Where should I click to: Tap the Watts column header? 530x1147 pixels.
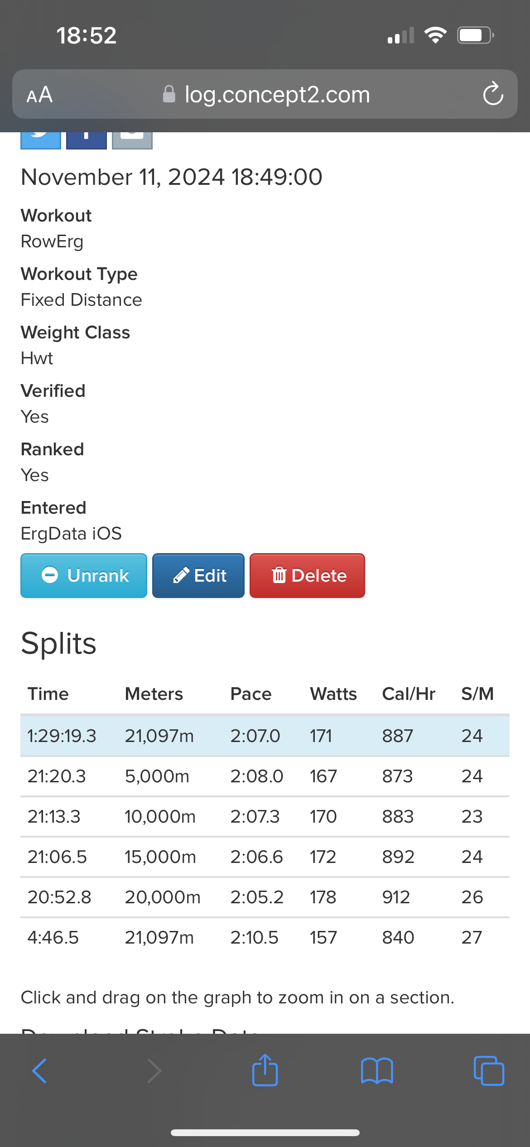tap(333, 694)
